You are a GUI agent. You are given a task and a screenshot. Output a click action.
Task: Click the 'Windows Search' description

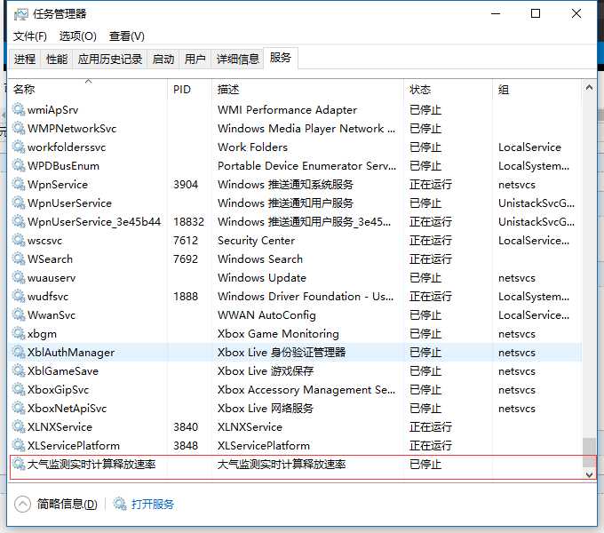260,259
